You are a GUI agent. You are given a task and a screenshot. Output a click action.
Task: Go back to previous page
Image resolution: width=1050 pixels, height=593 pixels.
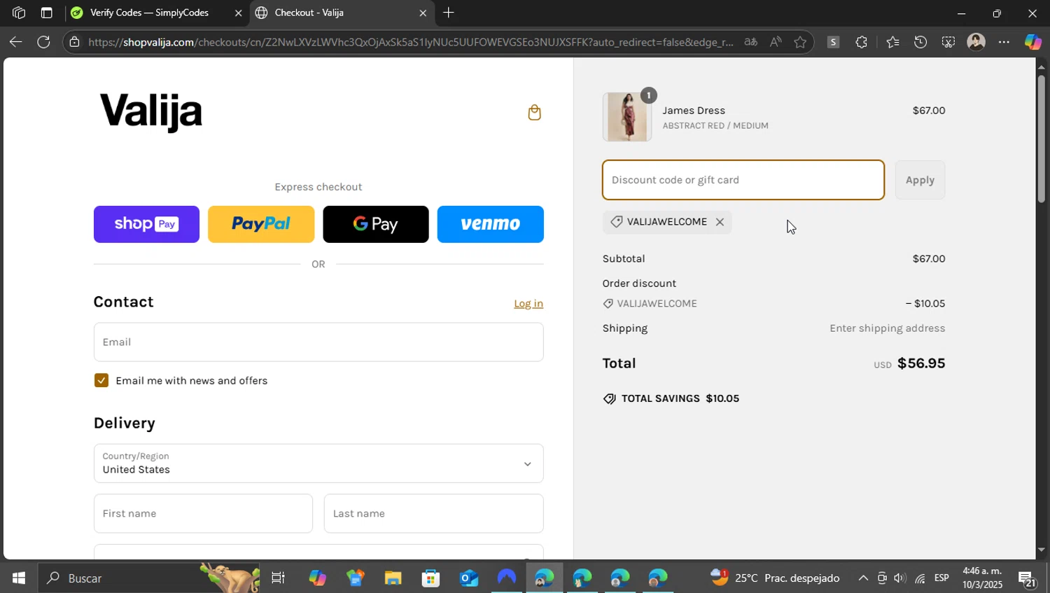click(x=15, y=42)
